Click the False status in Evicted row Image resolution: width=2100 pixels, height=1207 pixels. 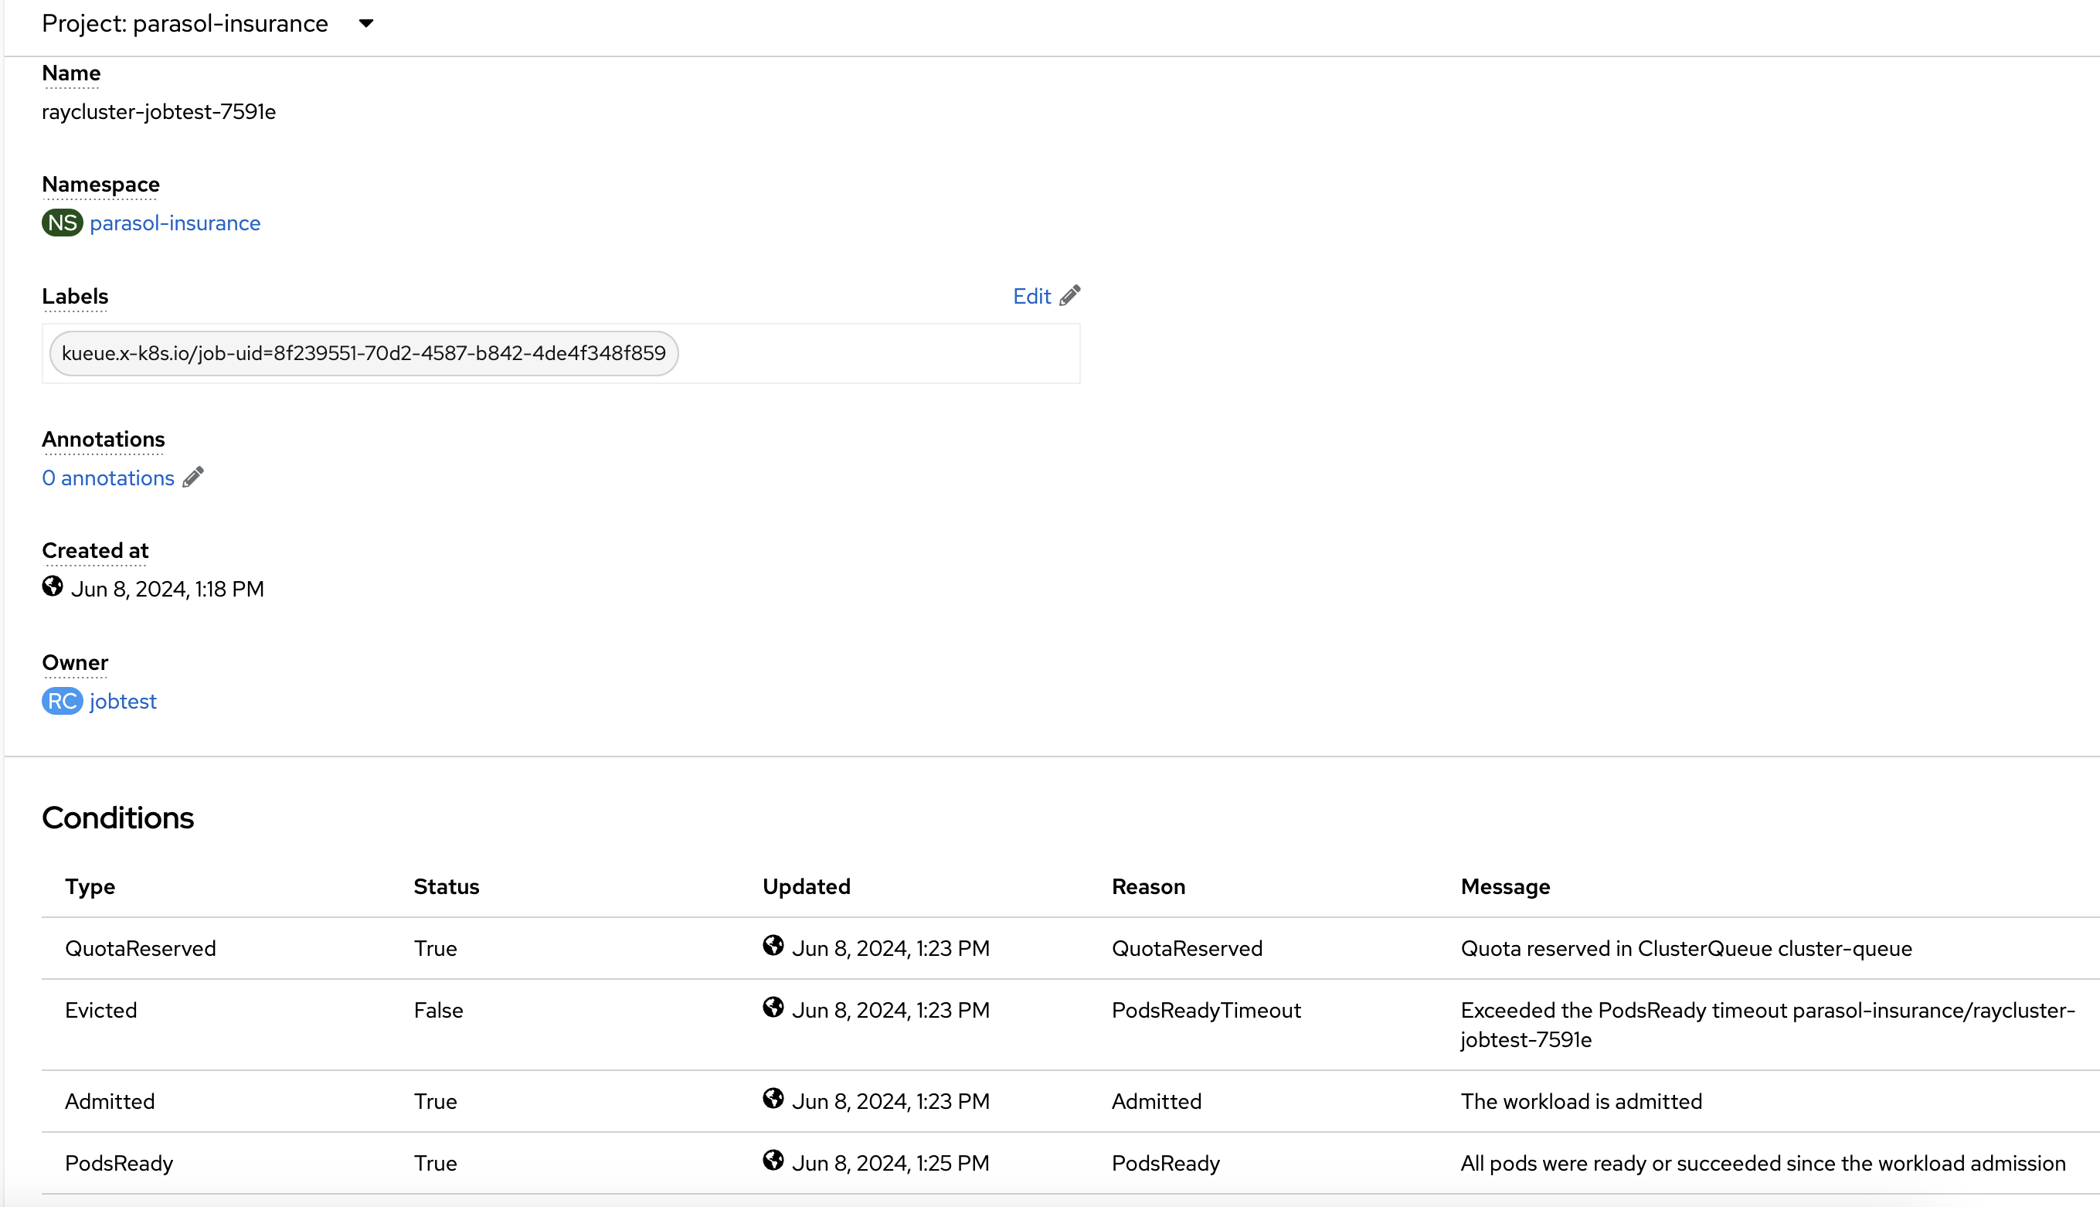(x=438, y=1010)
